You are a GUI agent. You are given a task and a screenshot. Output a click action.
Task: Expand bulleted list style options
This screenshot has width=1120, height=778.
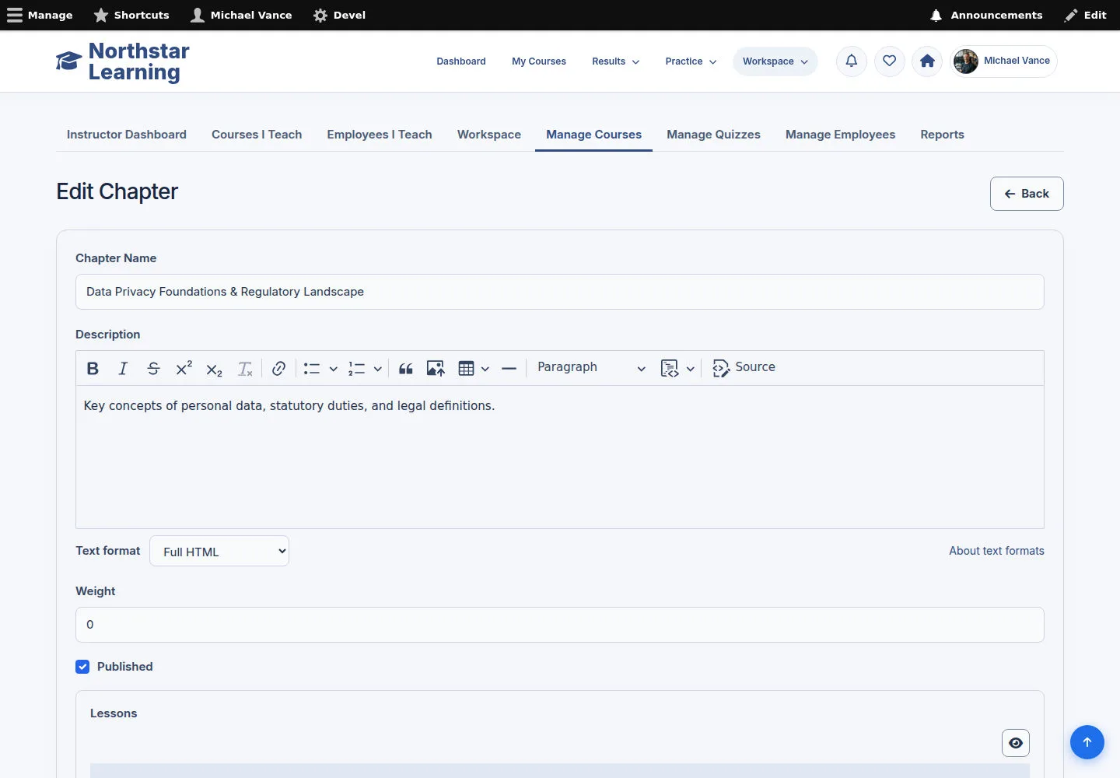tap(333, 369)
